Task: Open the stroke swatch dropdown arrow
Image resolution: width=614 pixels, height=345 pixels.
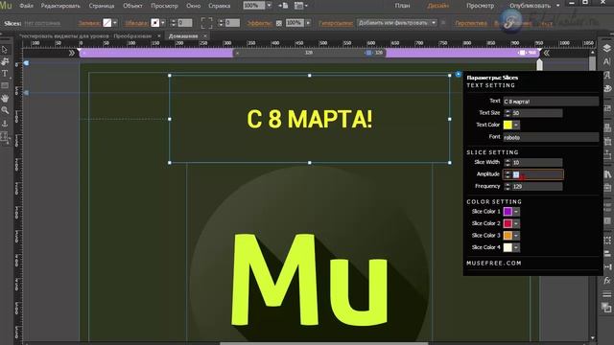Action: coord(163,23)
